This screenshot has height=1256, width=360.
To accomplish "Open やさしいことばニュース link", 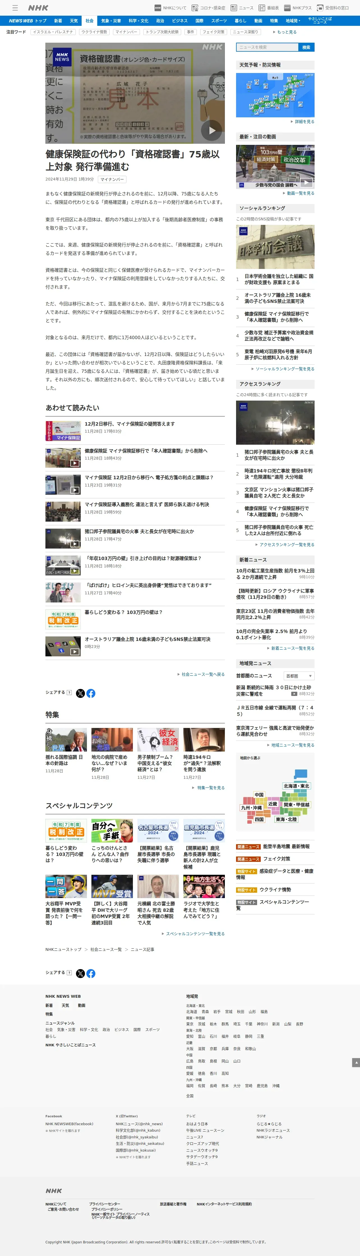I will 320,20.
